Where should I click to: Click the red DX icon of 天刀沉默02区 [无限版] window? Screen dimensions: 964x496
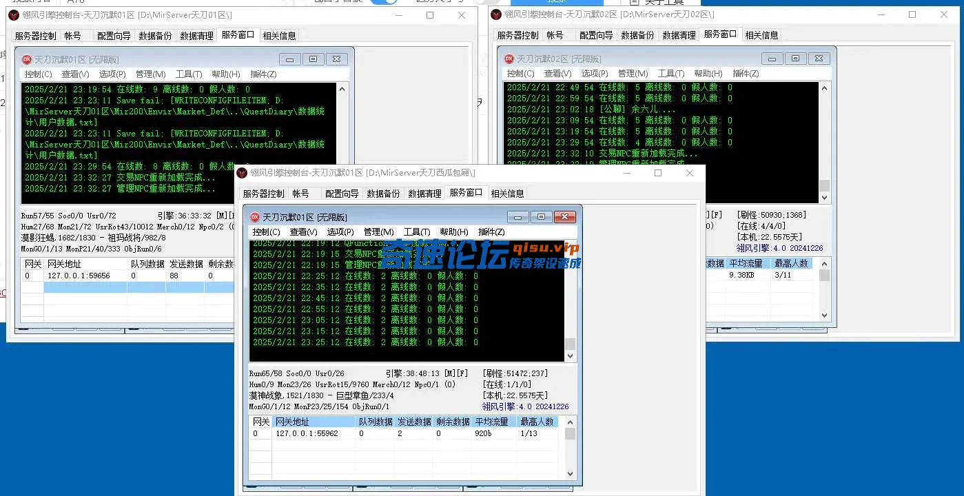pyautogui.click(x=509, y=59)
